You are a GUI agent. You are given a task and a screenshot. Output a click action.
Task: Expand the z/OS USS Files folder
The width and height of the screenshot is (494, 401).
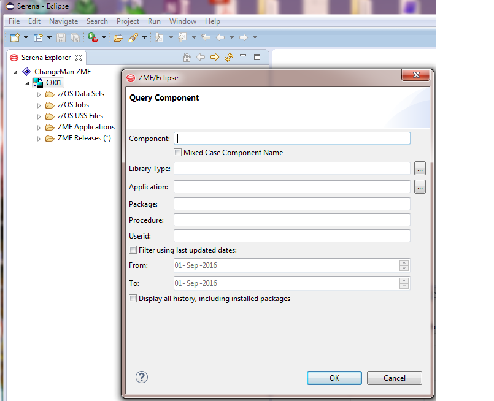[39, 116]
